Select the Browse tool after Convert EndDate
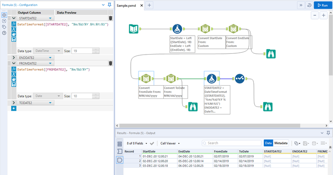This screenshot has width=333, height=175. tap(271, 54)
